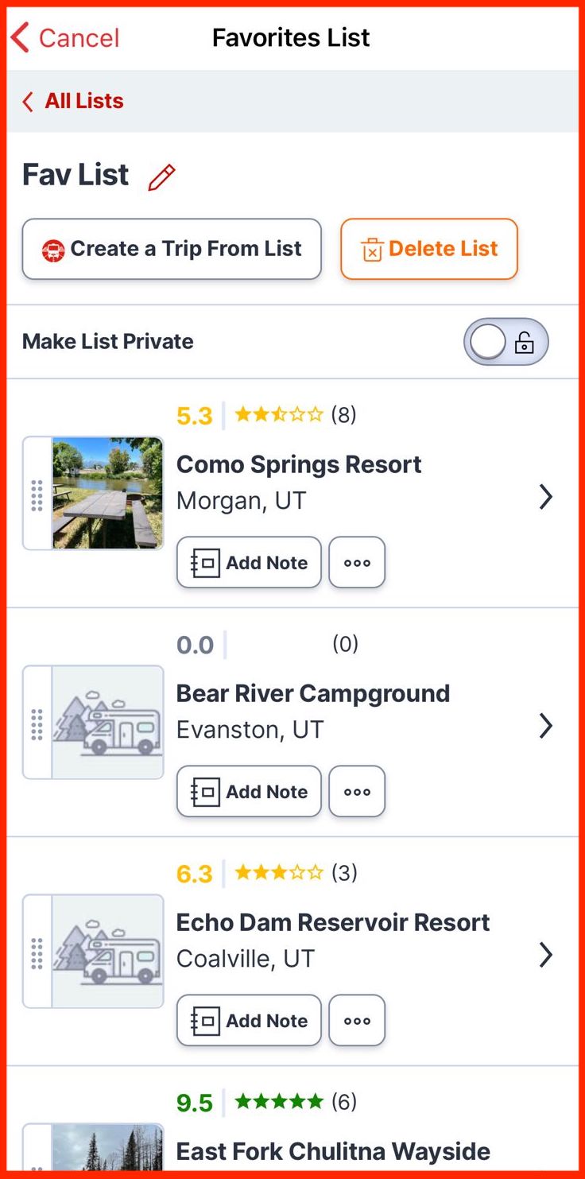The width and height of the screenshot is (585, 1179).
Task: Open more options for Bear River Campground
Action: click(x=357, y=791)
